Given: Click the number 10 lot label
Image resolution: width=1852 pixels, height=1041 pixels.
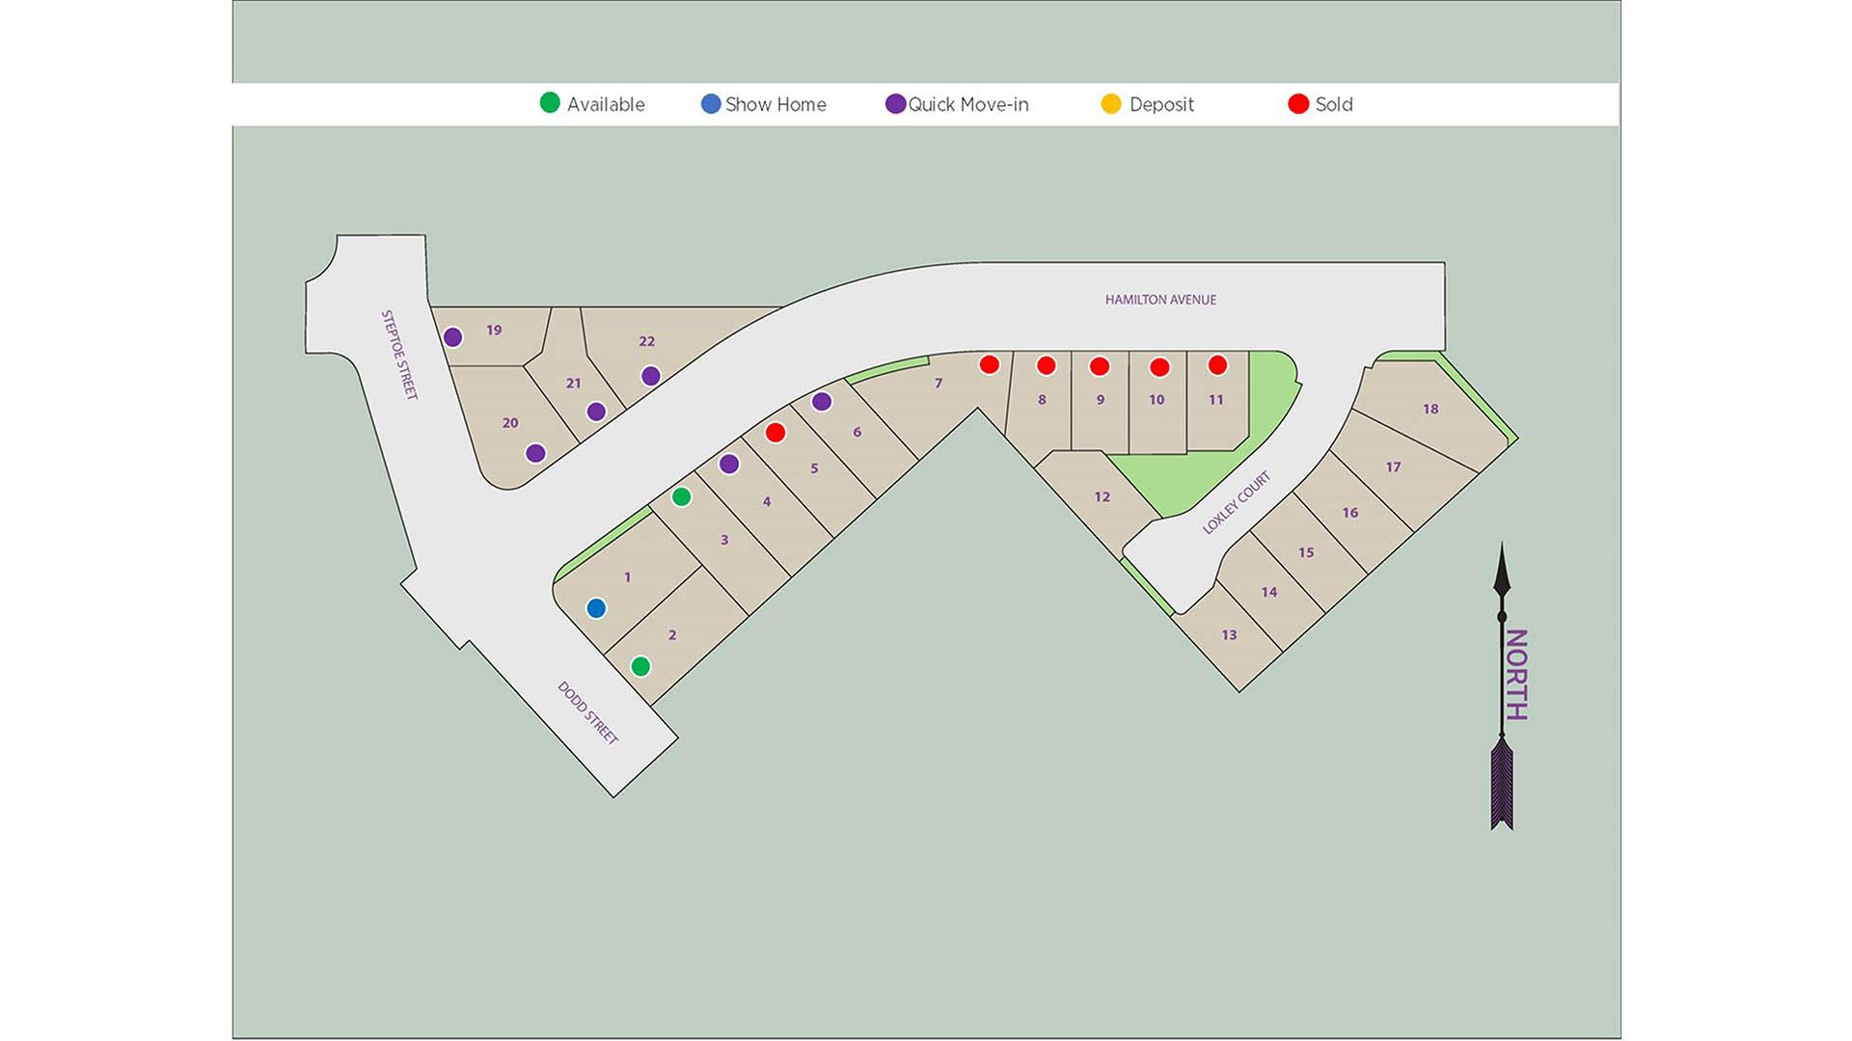Looking at the screenshot, I should (1157, 400).
